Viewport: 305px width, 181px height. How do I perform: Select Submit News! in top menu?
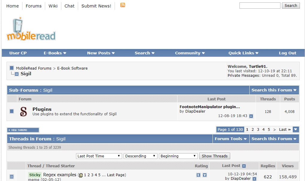point(96,6)
